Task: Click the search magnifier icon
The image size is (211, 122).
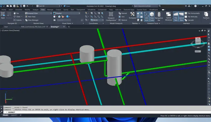Action: pos(160,6)
